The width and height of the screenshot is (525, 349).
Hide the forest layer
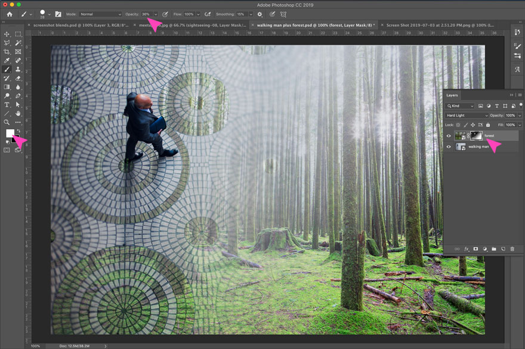coord(449,135)
